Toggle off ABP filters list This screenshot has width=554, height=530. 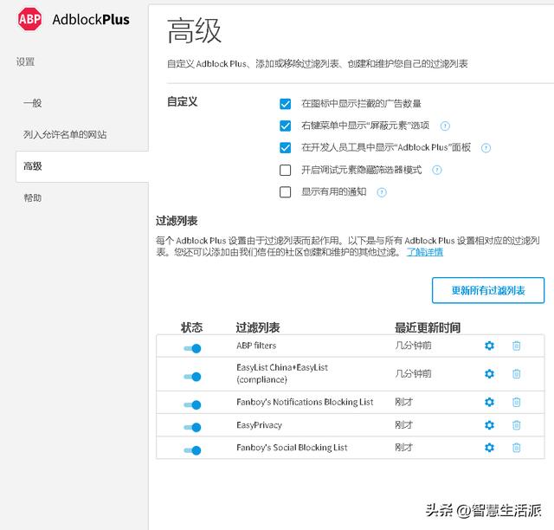coord(192,349)
